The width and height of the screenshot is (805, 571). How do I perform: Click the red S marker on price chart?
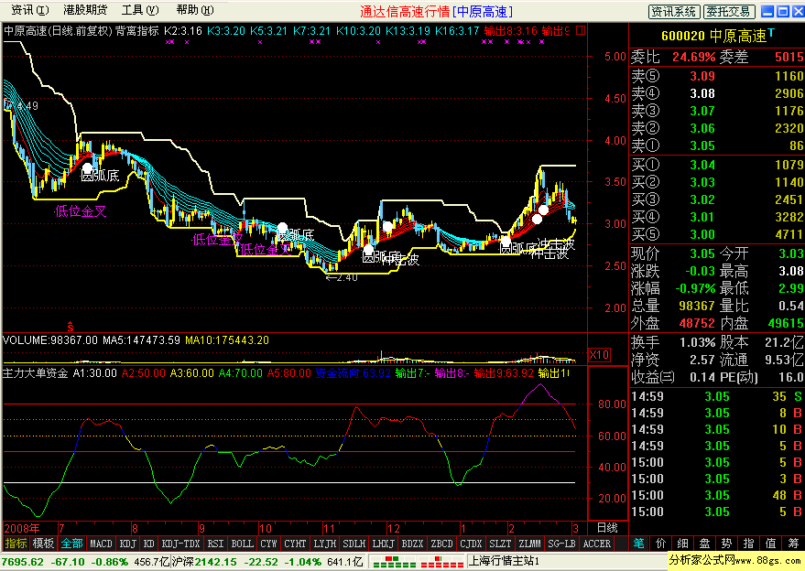(71, 327)
